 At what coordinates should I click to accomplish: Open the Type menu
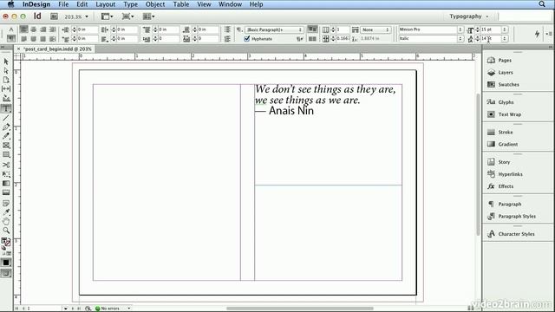pos(130,4)
